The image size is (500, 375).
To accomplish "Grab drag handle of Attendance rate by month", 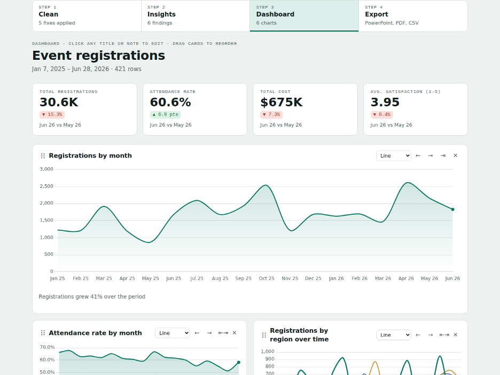I will coord(43,333).
